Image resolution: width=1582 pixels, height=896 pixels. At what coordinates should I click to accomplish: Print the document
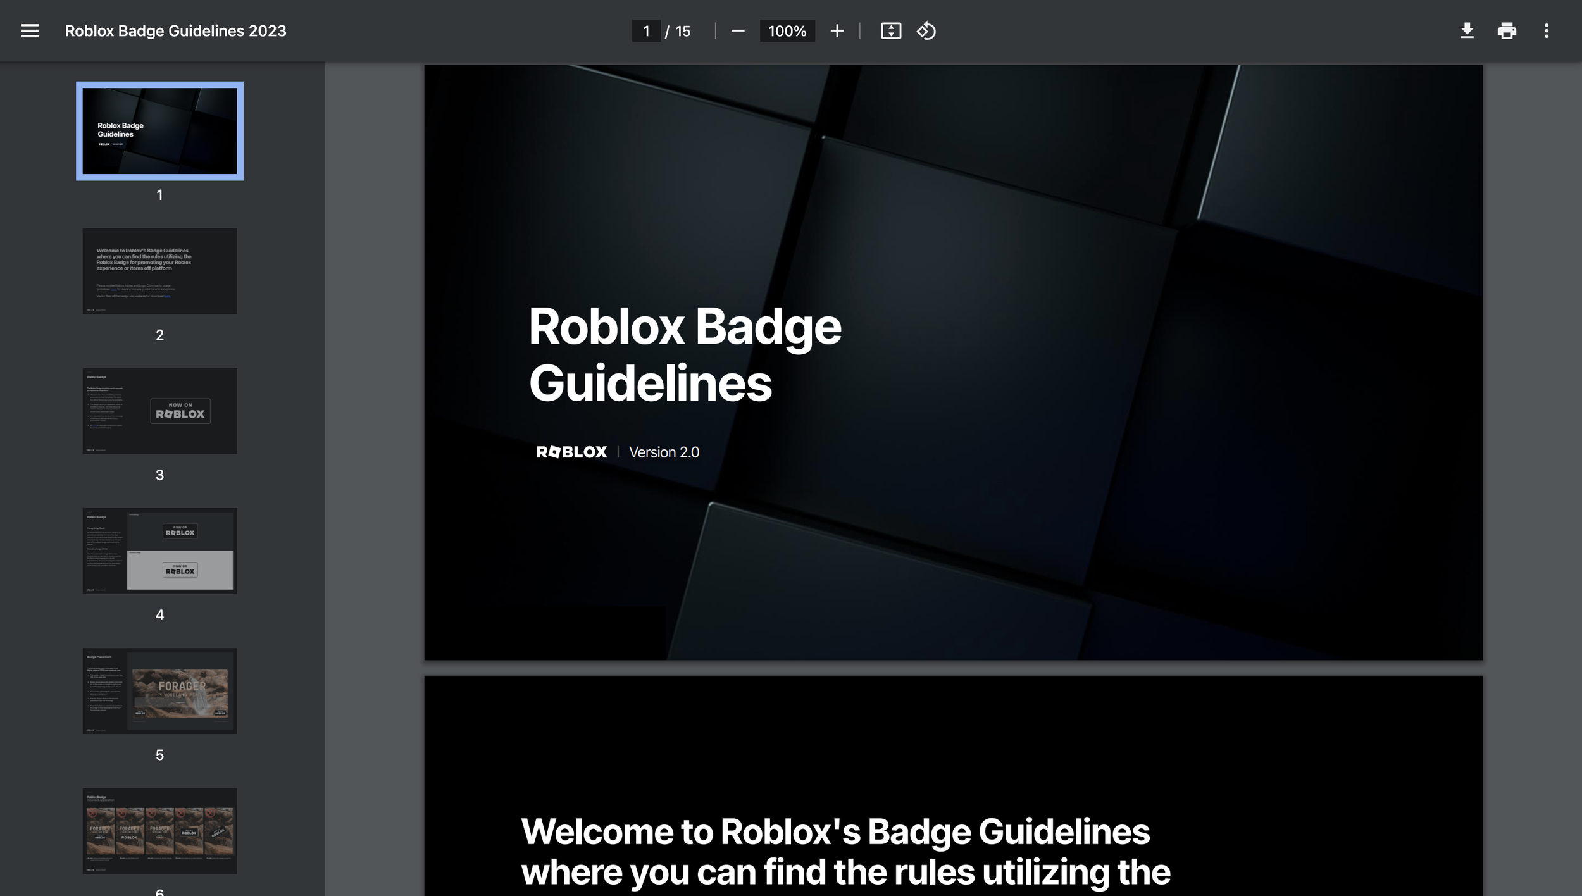point(1507,31)
